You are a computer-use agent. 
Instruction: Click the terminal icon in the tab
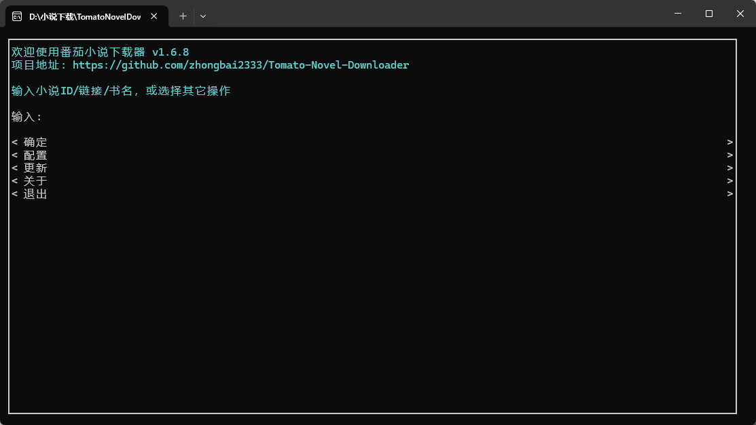(17, 16)
